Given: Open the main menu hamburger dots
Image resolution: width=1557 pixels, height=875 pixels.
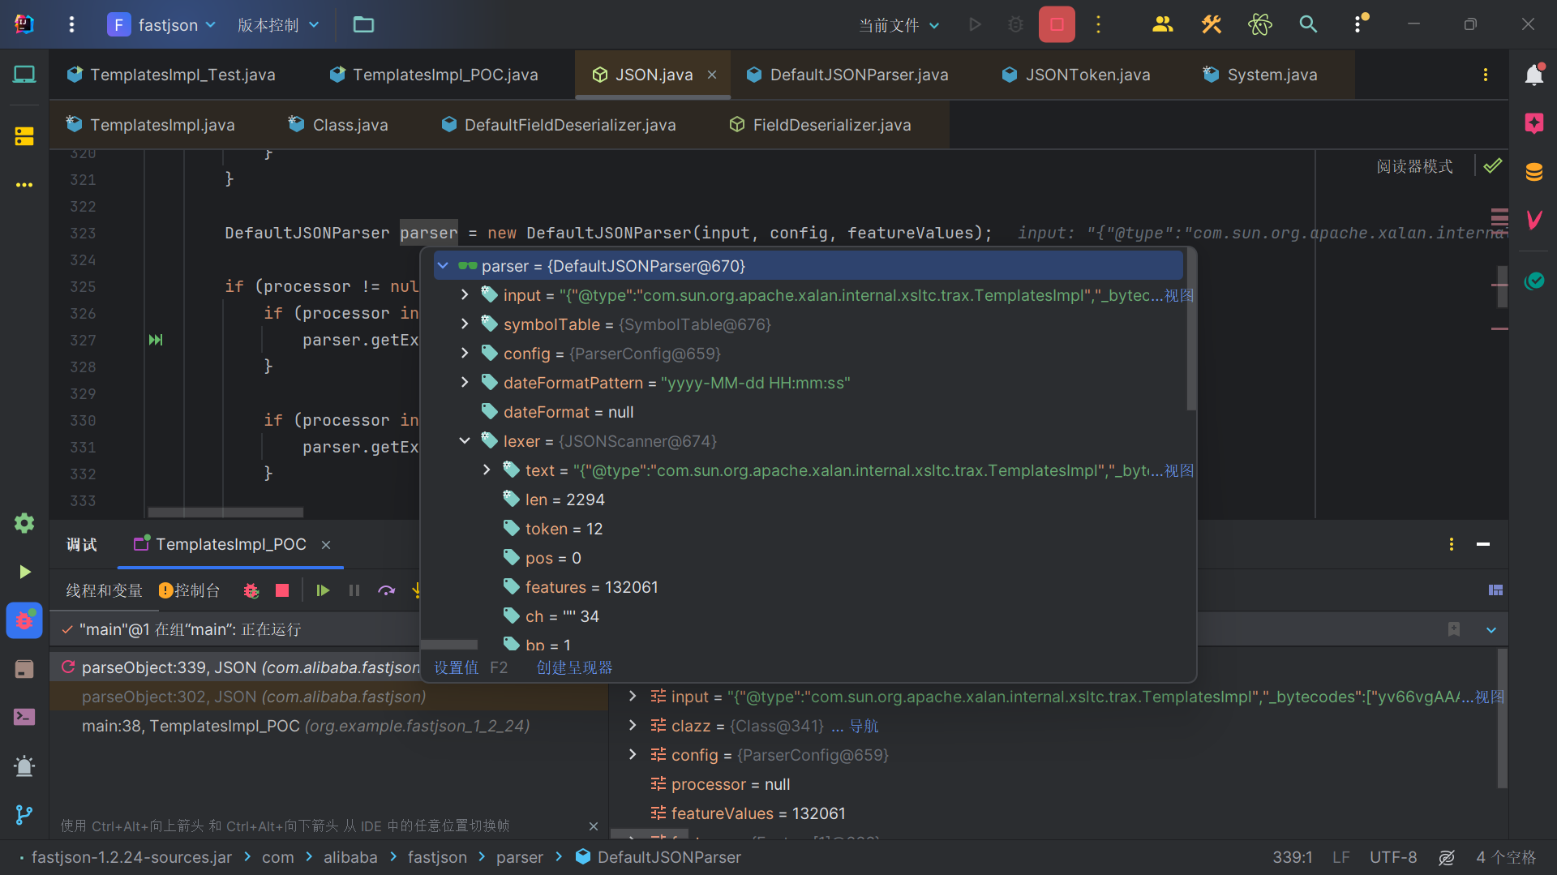Looking at the screenshot, I should point(71,25).
